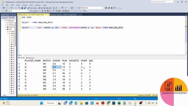Click the editor split-window plus handle
Viewport: 188px width, 106px height.
click(x=186, y=17)
